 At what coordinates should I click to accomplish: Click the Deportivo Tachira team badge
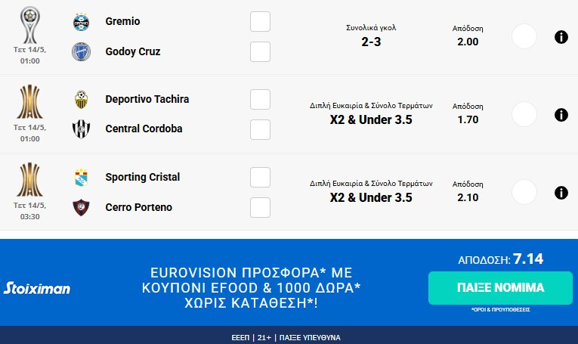(x=81, y=99)
